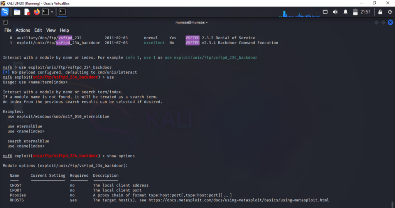Open the File menu in terminal
The image size is (395, 208).
click(x=8, y=30)
